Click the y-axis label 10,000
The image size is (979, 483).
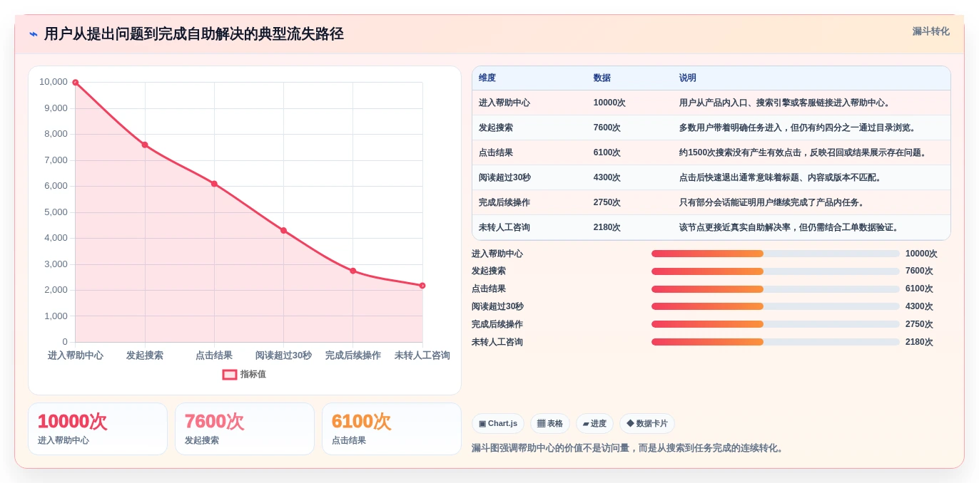pos(54,82)
